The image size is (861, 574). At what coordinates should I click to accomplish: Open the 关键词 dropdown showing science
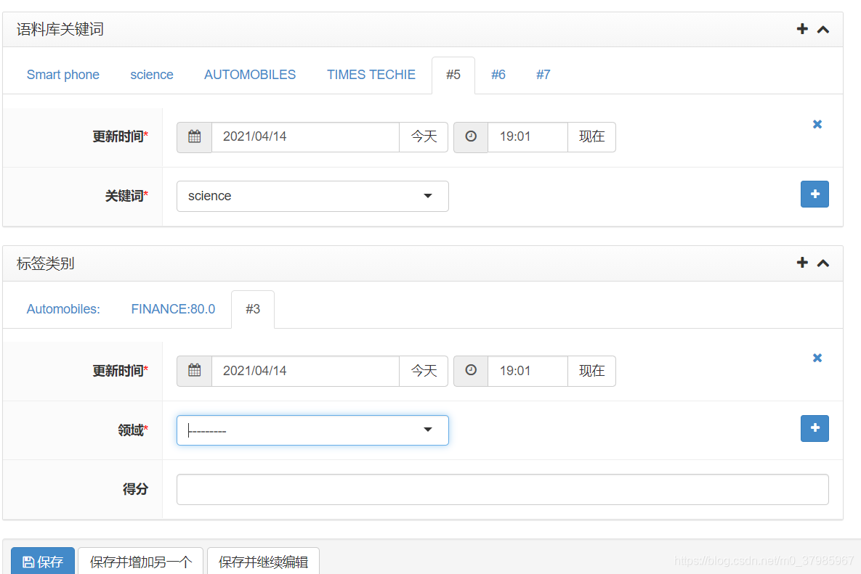[312, 196]
